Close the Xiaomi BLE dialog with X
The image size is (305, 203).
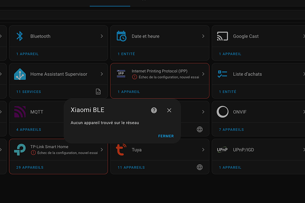(x=169, y=110)
